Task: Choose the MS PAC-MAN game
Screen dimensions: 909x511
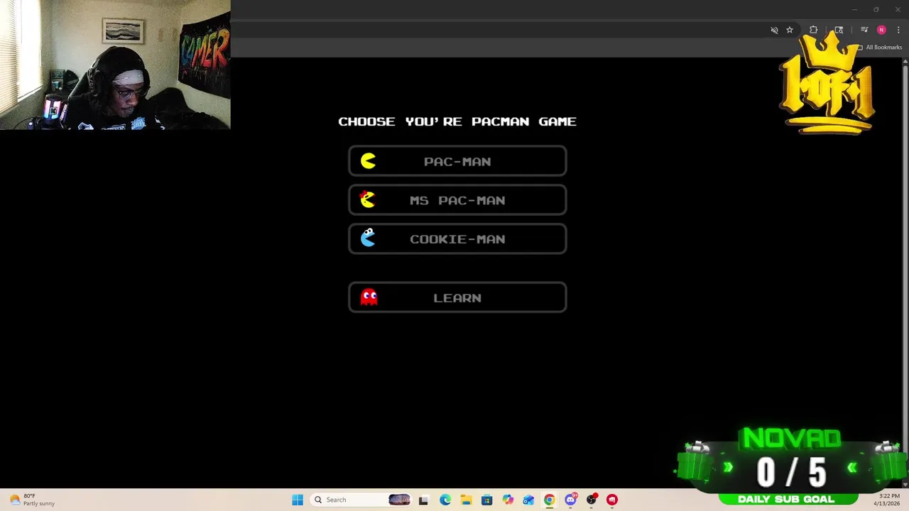Action: pos(457,200)
